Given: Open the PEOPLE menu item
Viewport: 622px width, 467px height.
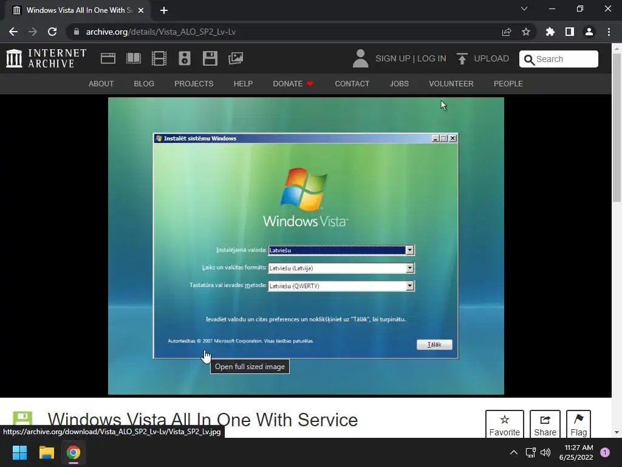Looking at the screenshot, I should (x=508, y=84).
